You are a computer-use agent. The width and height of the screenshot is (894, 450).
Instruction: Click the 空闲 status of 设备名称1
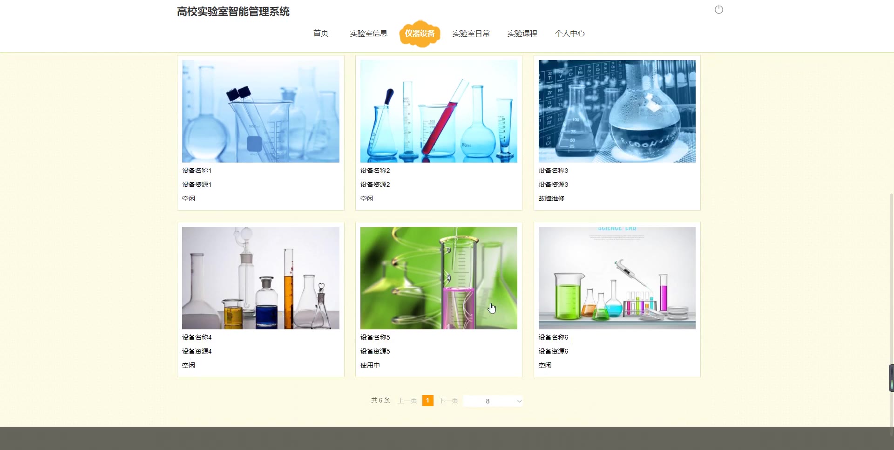coord(189,198)
